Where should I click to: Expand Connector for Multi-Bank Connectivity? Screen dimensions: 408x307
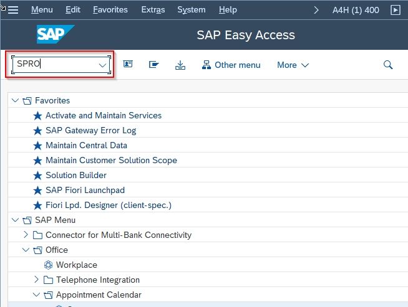26,235
